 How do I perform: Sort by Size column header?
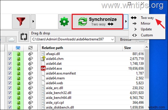click(x=133, y=48)
